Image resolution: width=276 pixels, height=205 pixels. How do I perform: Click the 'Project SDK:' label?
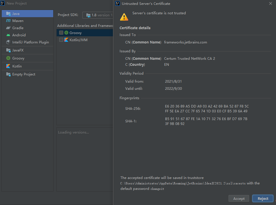(x=68, y=15)
